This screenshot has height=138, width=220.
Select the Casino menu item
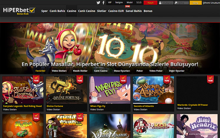pos(72,11)
